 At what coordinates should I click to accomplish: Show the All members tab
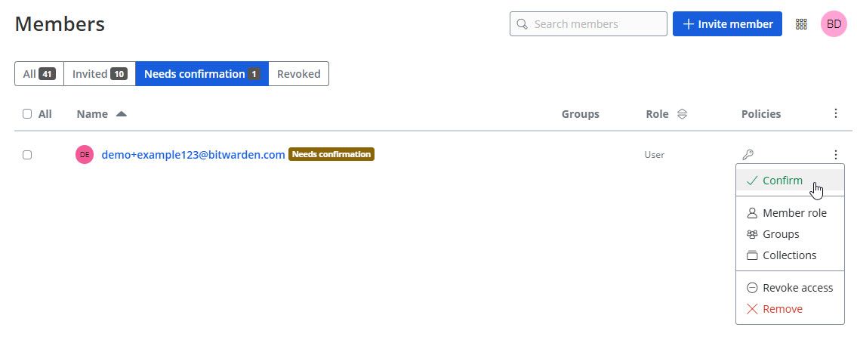39,74
